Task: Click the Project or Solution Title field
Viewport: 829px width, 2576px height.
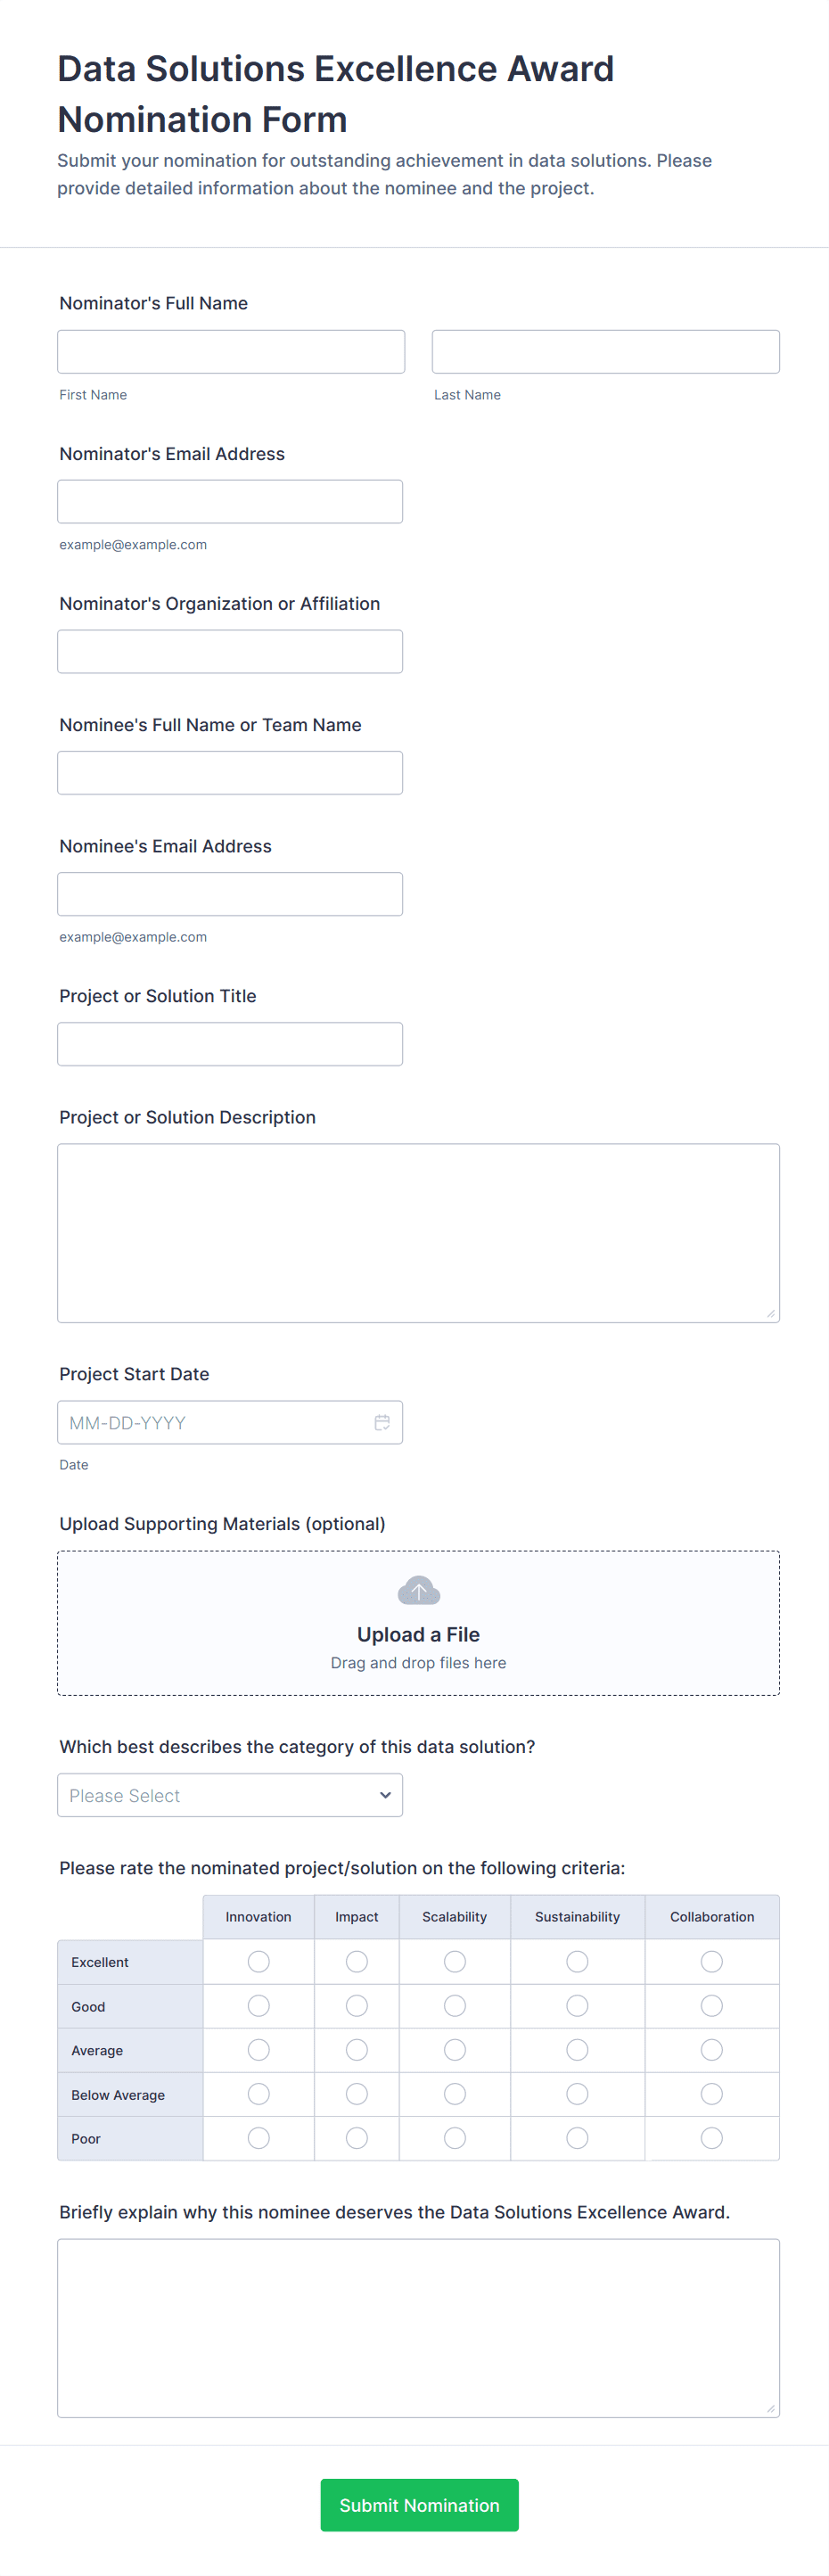Action: click(229, 1044)
